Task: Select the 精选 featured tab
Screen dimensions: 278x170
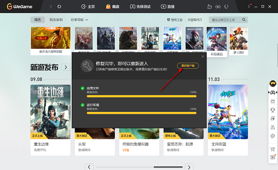Action: click(38, 20)
